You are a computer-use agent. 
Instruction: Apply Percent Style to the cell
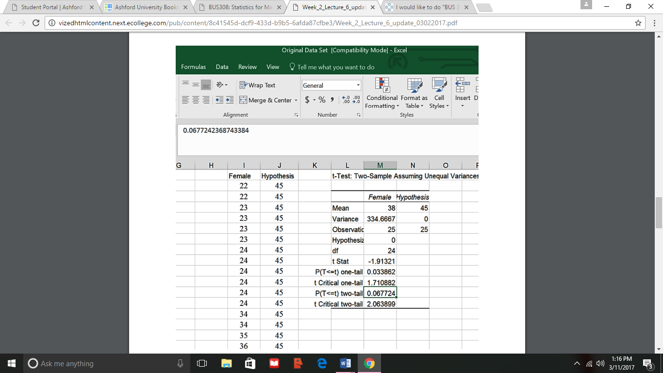(x=322, y=100)
